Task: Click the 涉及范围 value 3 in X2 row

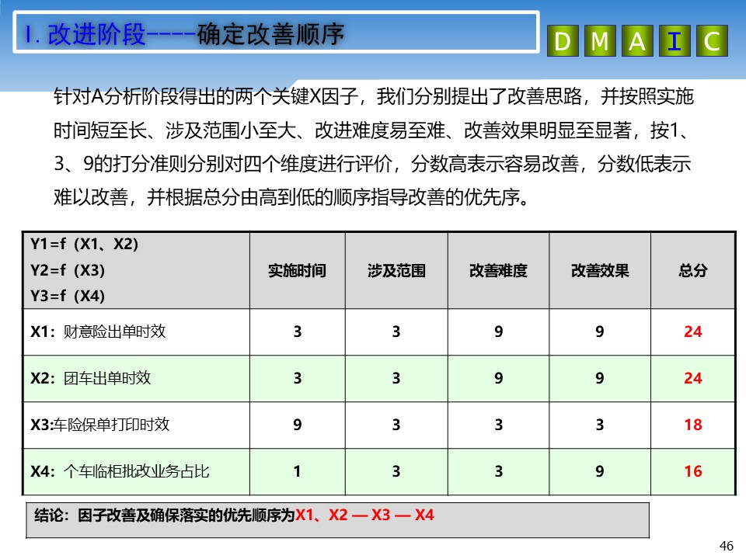Action: tap(396, 378)
